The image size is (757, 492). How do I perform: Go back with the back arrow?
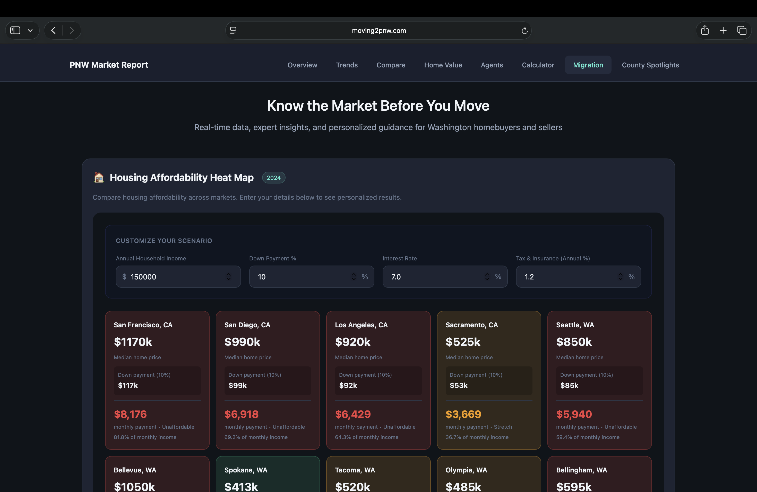pos(54,31)
